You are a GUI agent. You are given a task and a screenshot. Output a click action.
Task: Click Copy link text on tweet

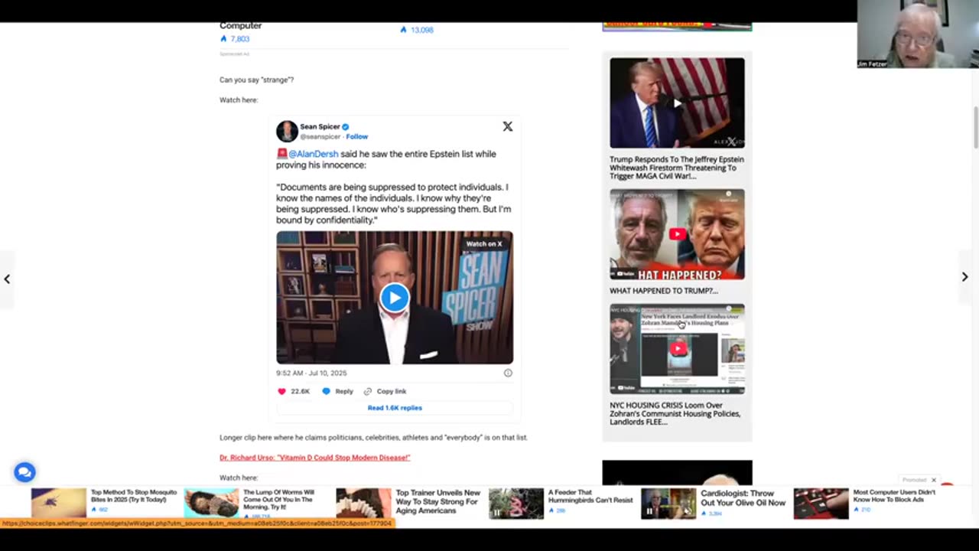392,391
